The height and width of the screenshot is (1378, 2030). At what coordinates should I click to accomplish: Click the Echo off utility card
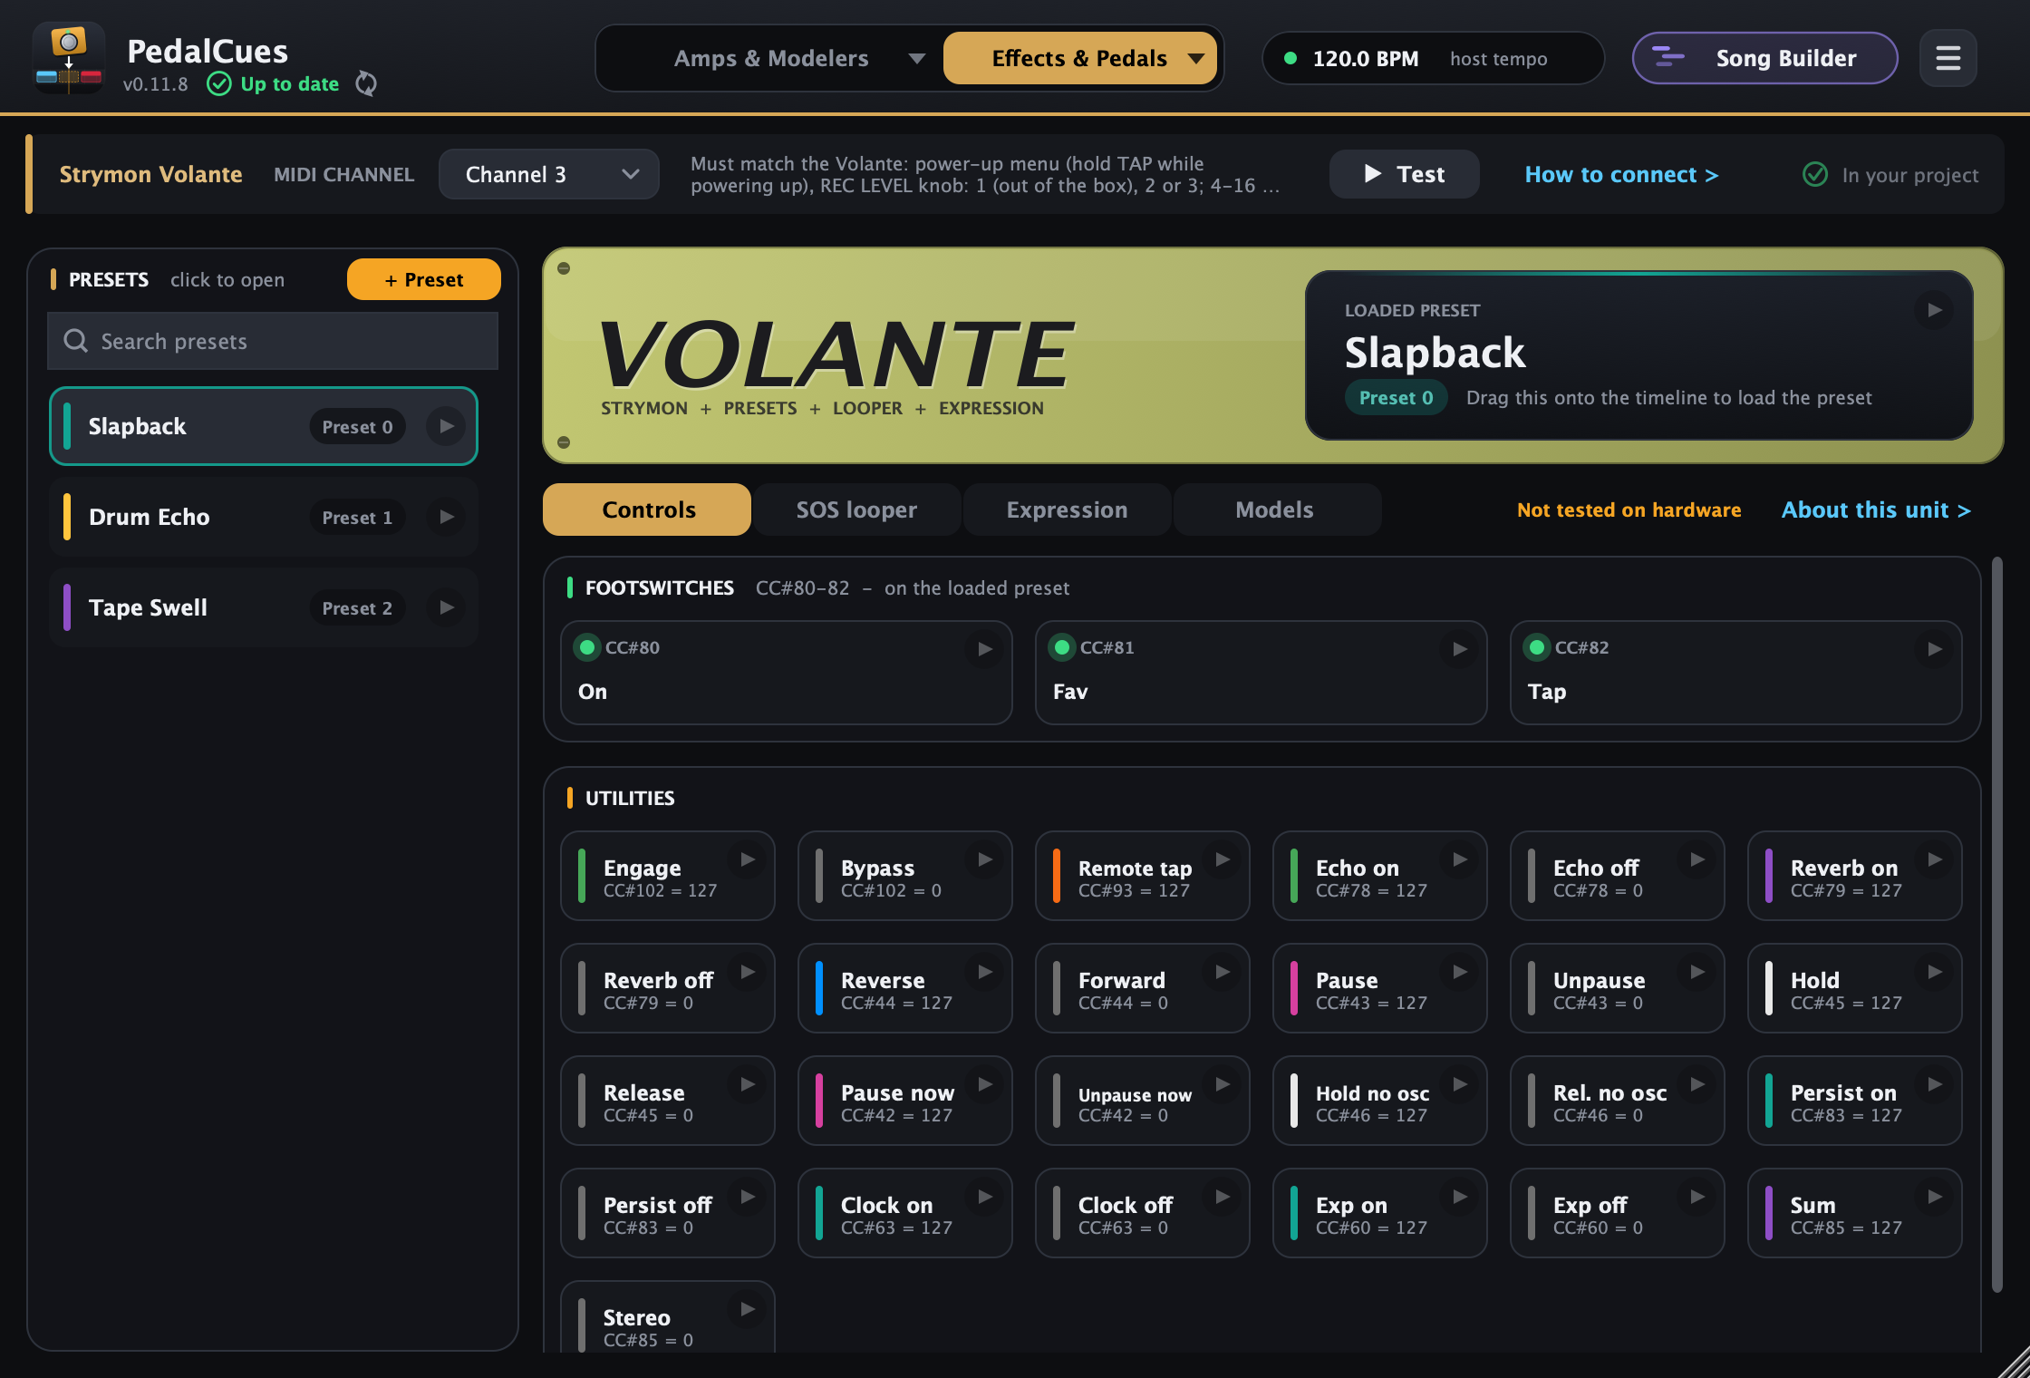click(1617, 876)
